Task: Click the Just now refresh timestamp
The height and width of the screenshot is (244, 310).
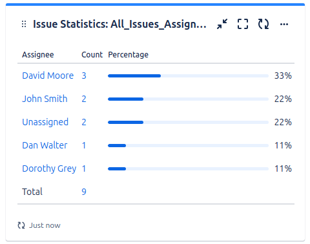Action: (45, 225)
